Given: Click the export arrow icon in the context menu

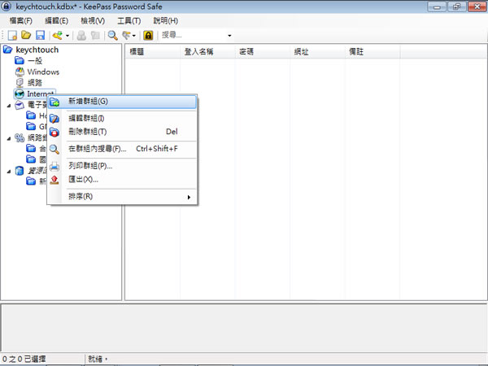Looking at the screenshot, I should tap(54, 180).
